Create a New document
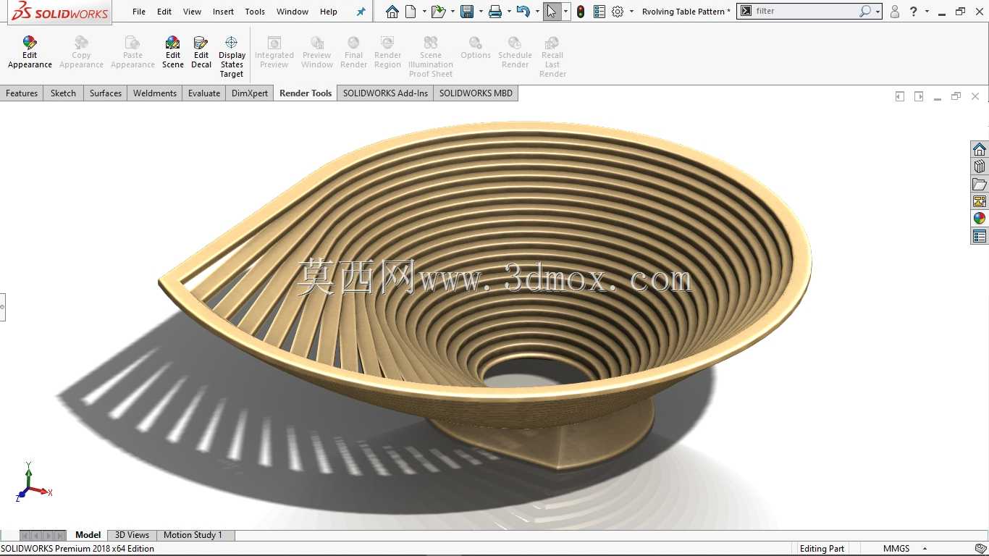 click(x=411, y=12)
